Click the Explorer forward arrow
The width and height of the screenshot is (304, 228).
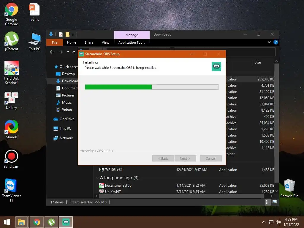[61, 52]
